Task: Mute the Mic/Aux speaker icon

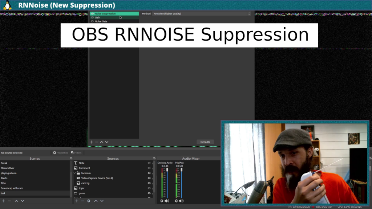Action: tap(182, 201)
